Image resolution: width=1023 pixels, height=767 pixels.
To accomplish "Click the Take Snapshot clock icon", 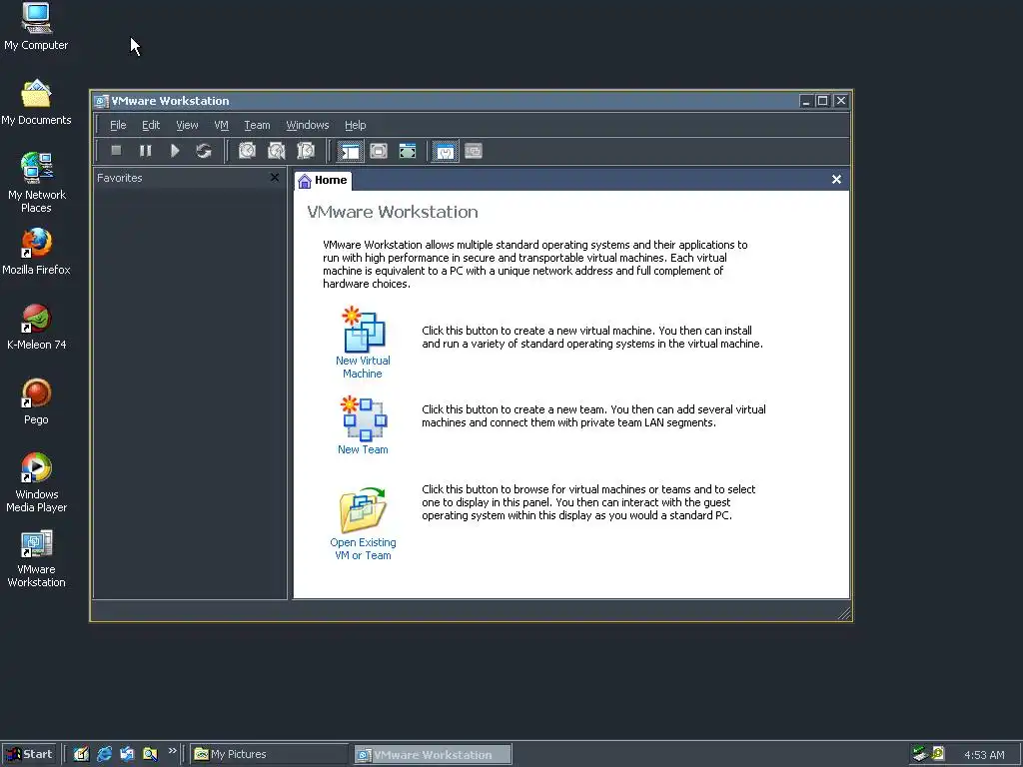I will [x=247, y=151].
